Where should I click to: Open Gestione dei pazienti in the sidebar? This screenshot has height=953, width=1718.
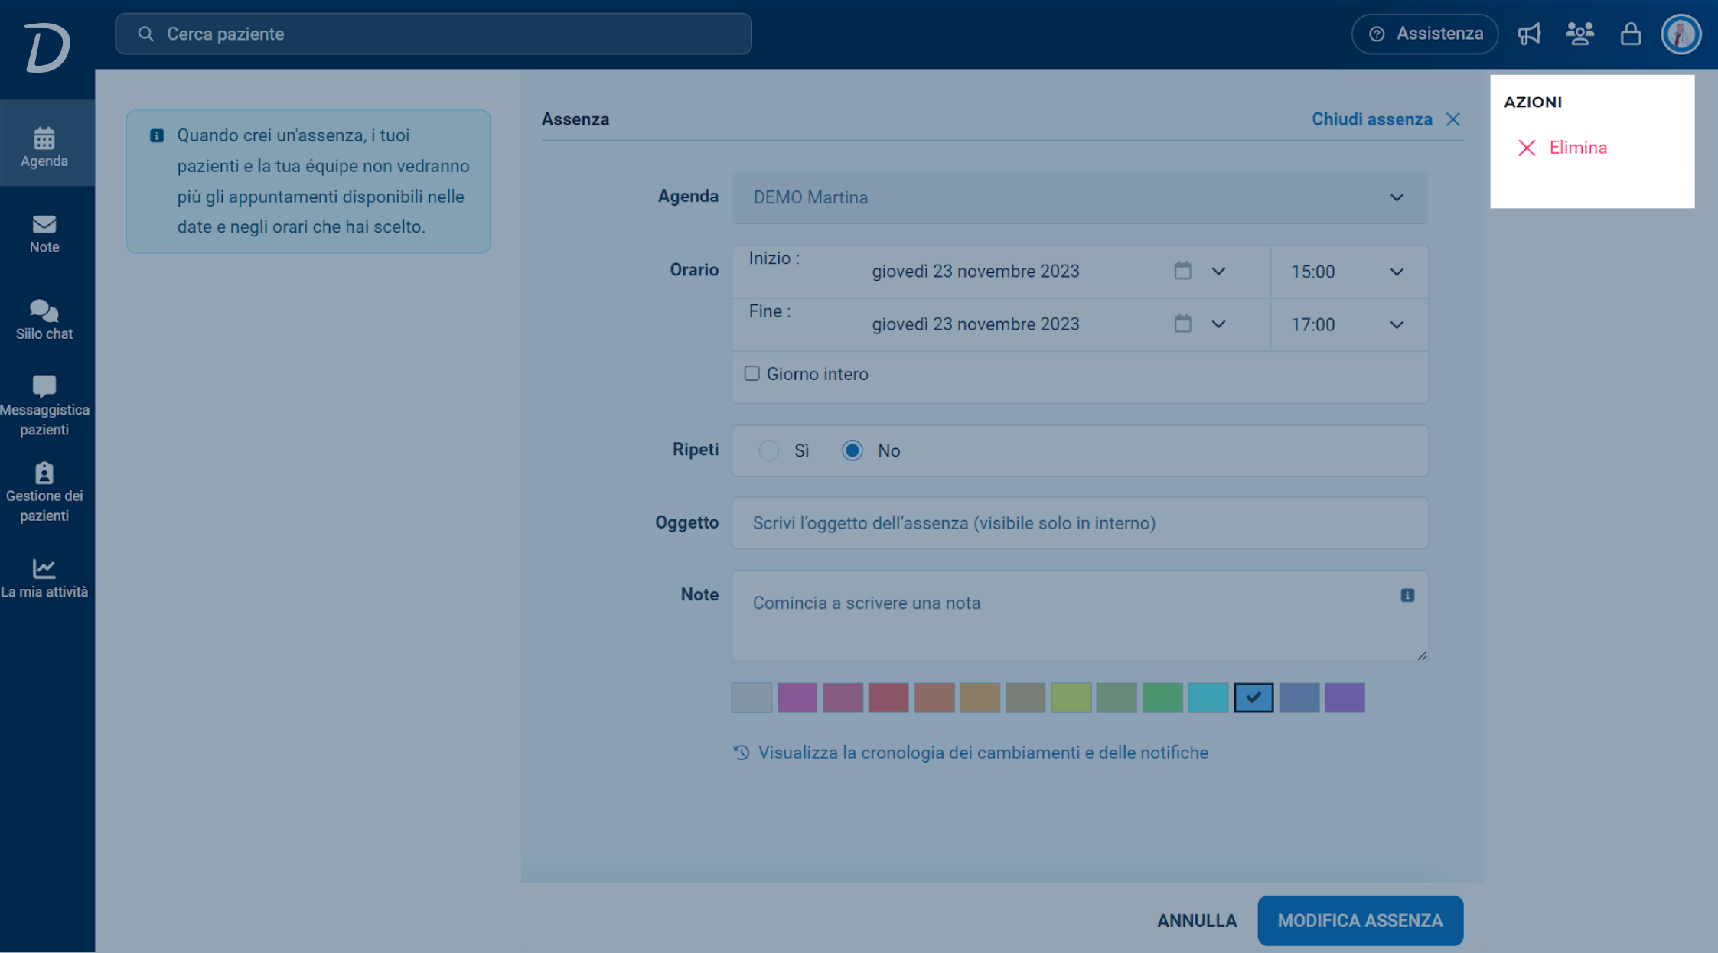(x=44, y=492)
